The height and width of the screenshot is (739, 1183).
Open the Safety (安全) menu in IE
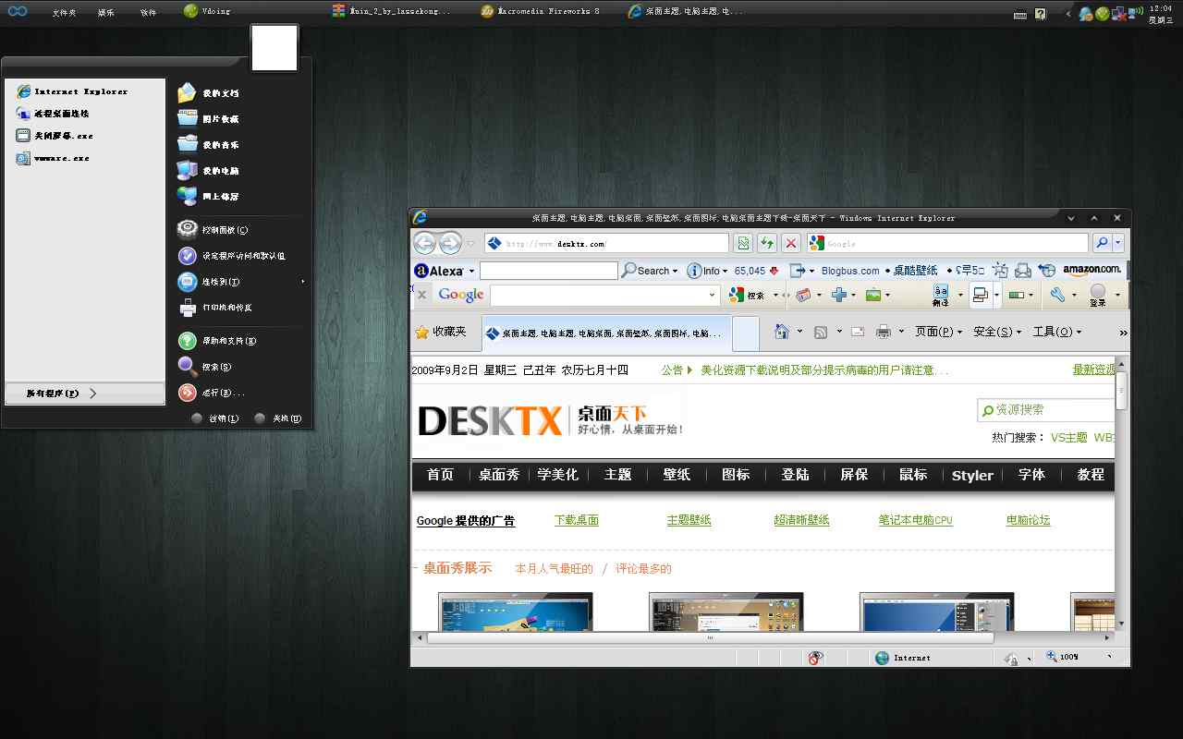coord(997,332)
